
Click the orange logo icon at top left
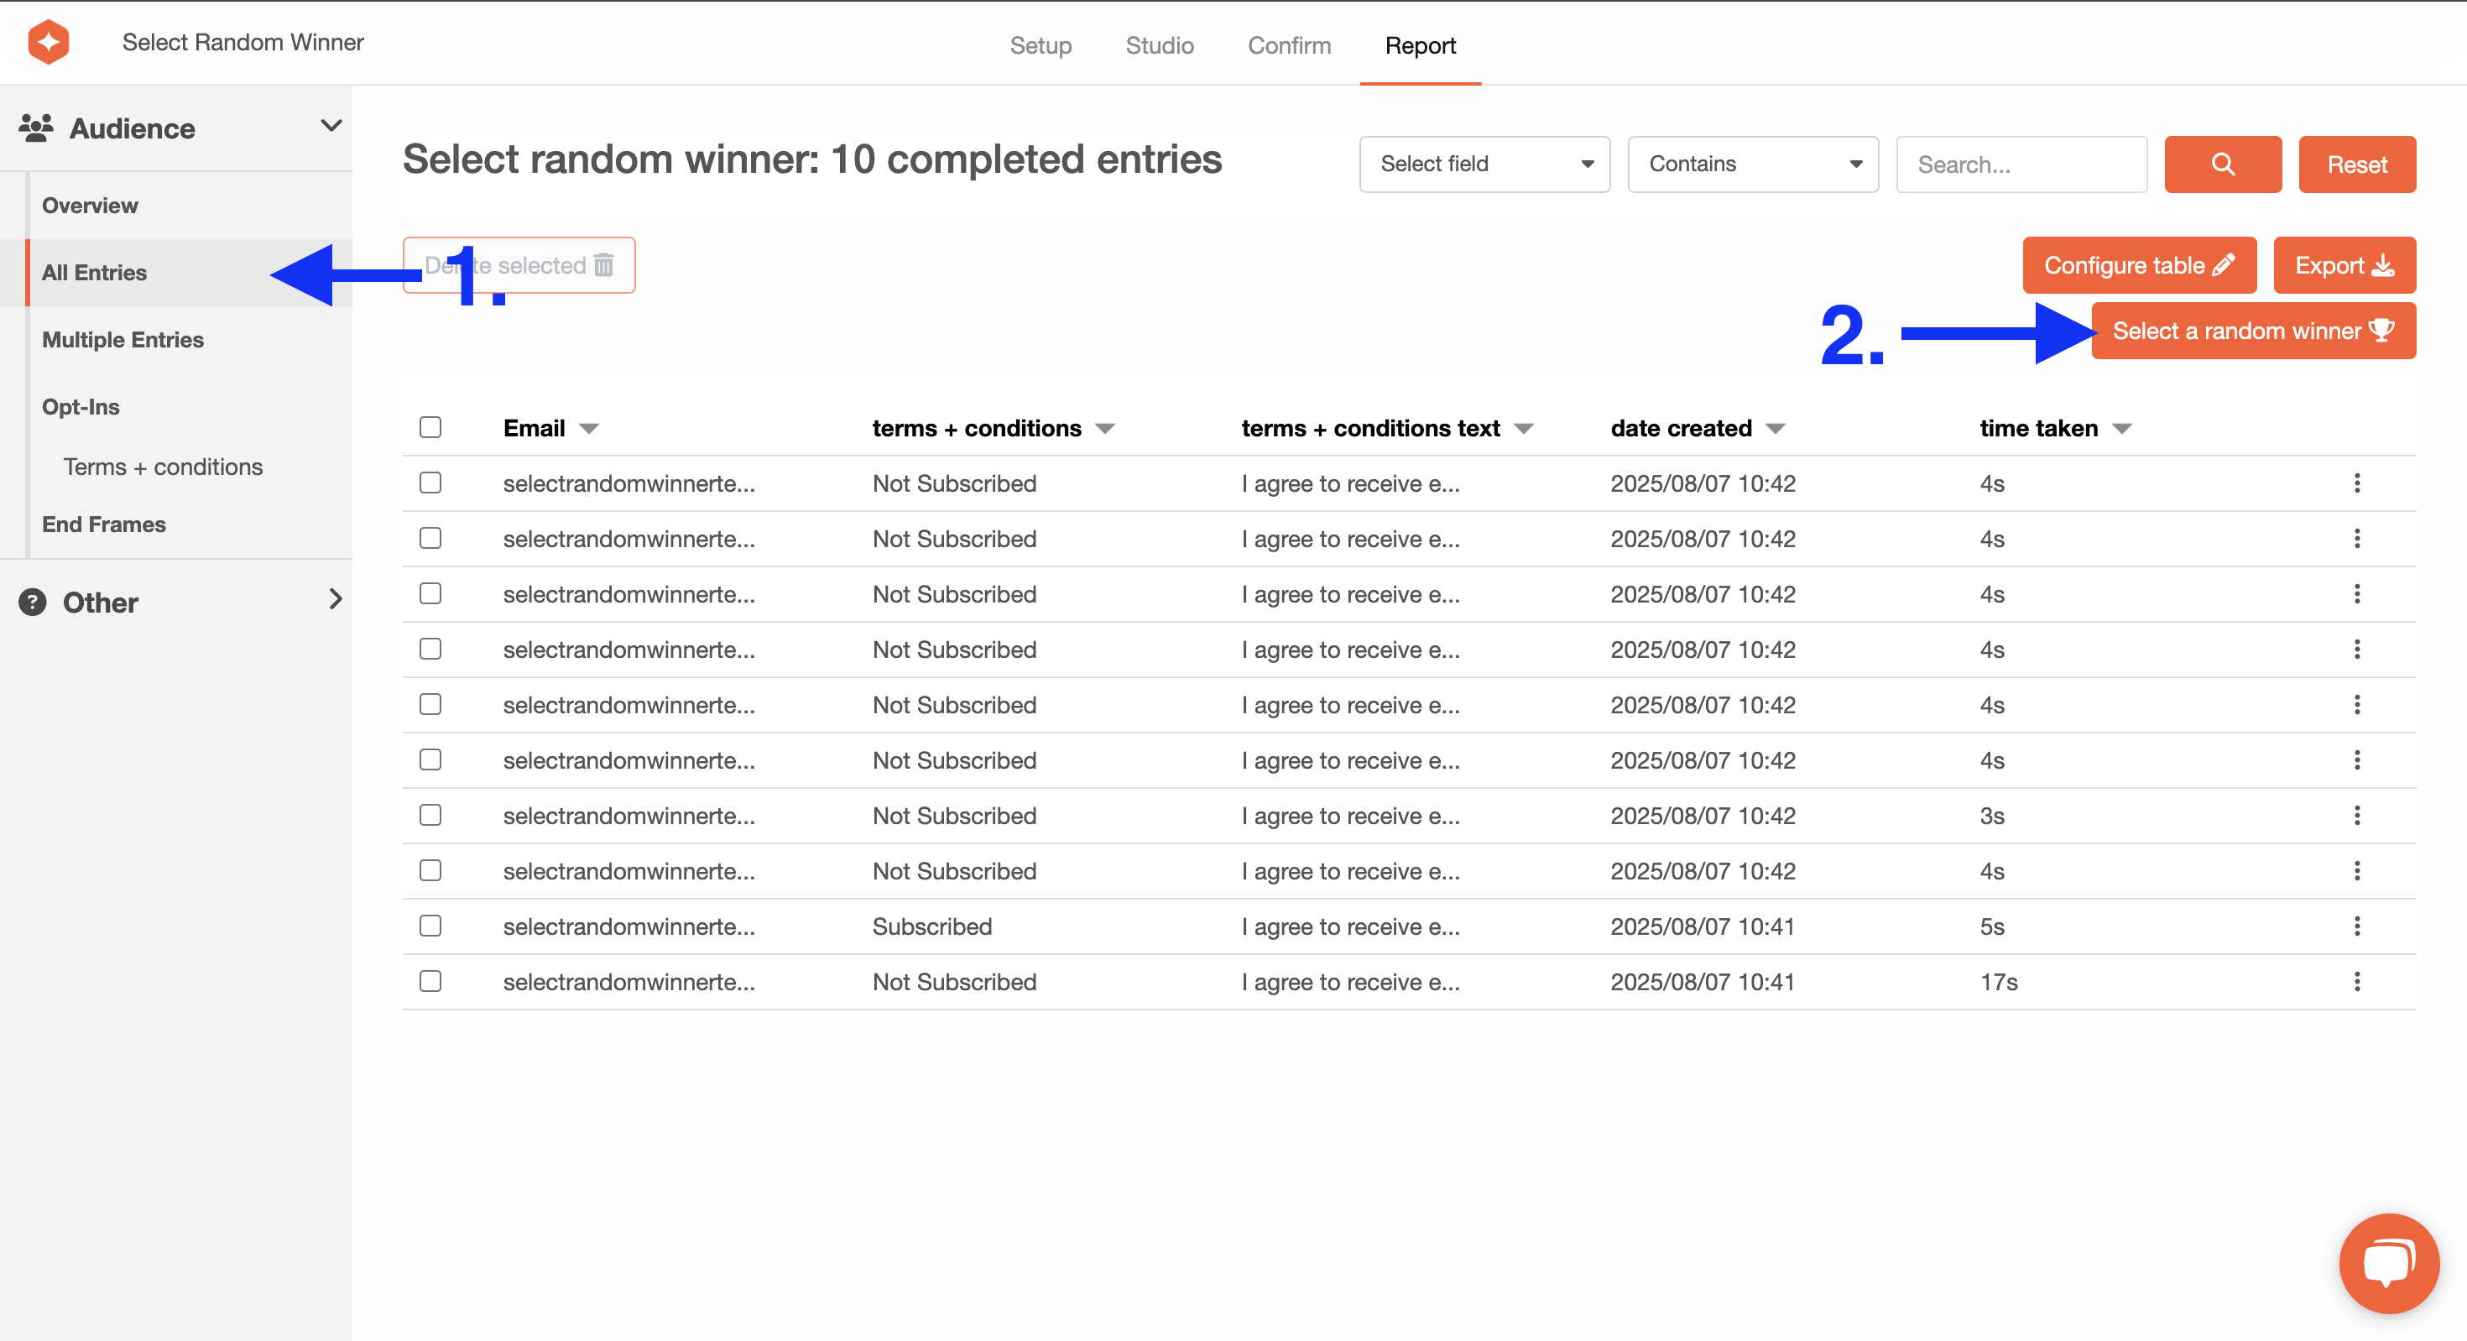(48, 42)
